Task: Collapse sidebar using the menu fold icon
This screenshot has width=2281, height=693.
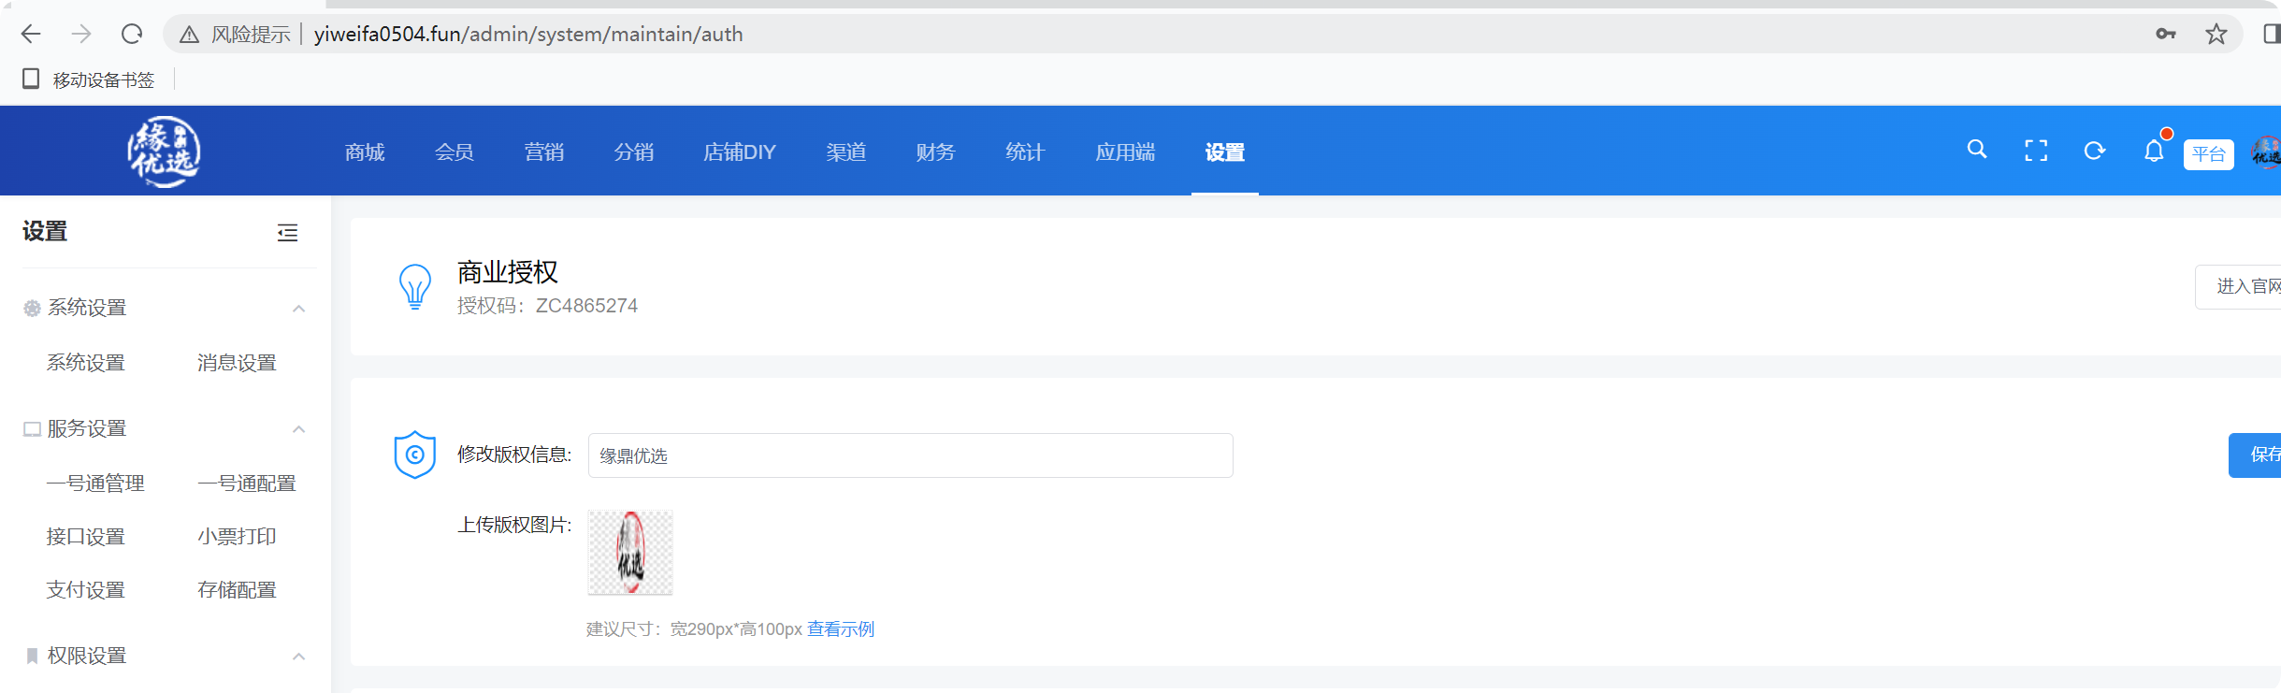Action: pos(288,233)
